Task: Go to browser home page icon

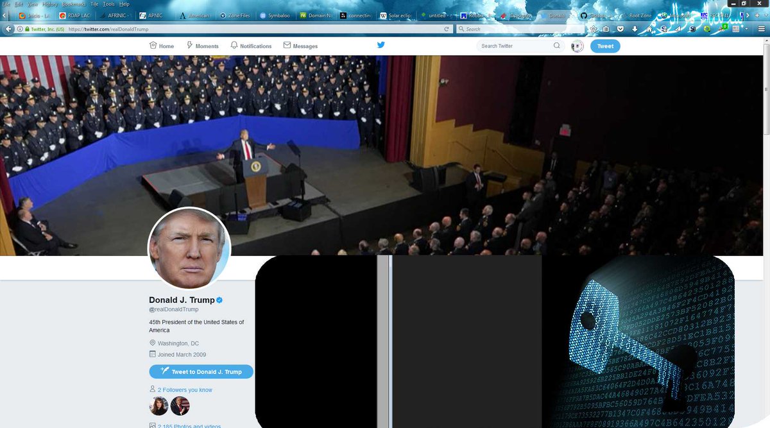Action: pos(649,29)
